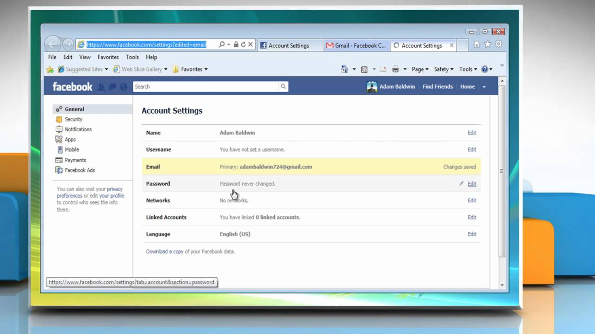
Task: Open the Help menu
Action: 152,57
